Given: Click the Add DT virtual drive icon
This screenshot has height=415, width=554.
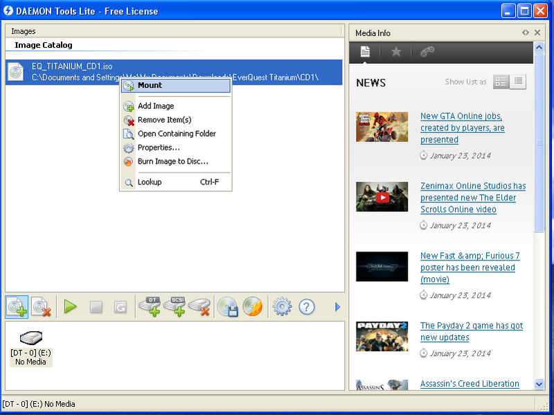Looking at the screenshot, I should 151,306.
